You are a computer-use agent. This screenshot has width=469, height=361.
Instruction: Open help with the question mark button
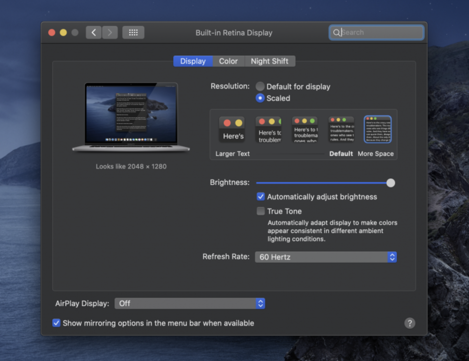(409, 323)
